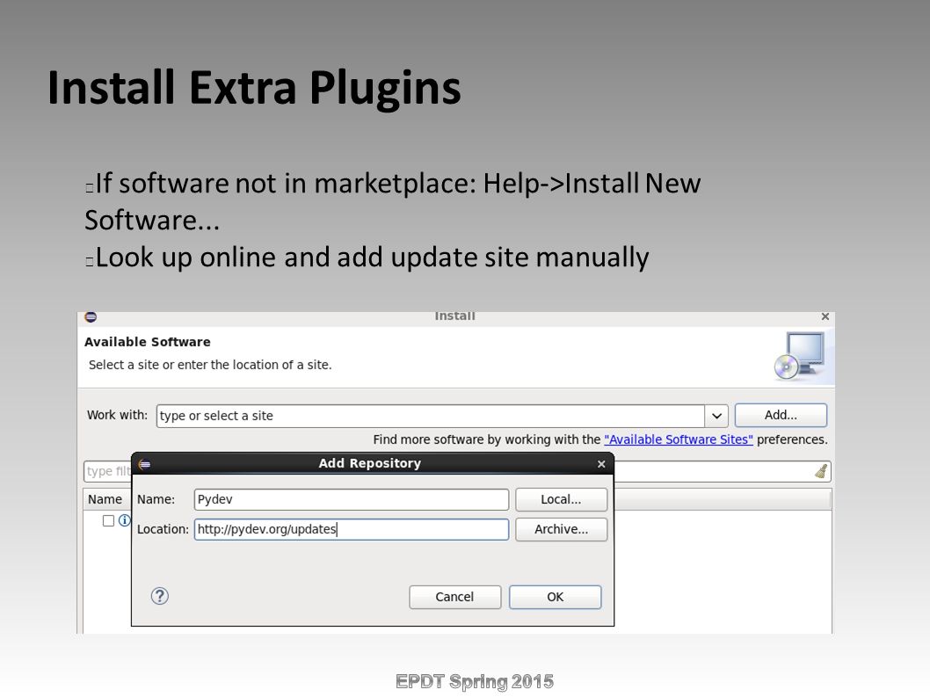
Task: Close the Install window
Action: (x=825, y=316)
